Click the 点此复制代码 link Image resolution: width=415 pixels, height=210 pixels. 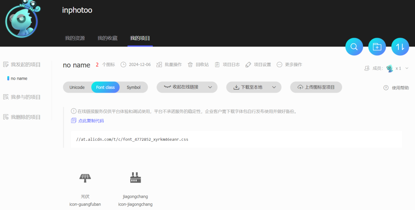tap(91, 121)
